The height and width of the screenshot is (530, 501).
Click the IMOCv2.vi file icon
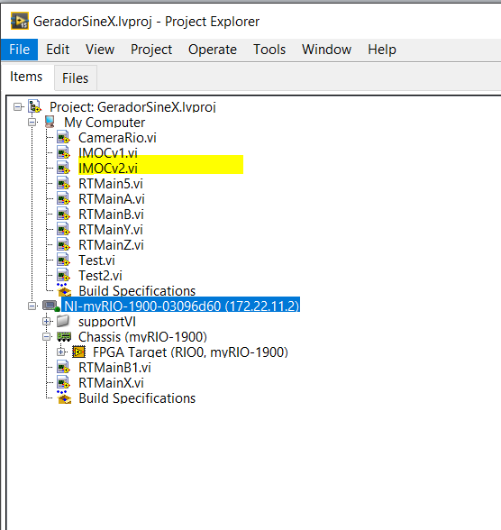[x=63, y=168]
